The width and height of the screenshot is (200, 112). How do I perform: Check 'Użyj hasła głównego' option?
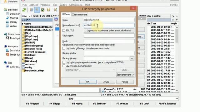[x=64, y=49]
